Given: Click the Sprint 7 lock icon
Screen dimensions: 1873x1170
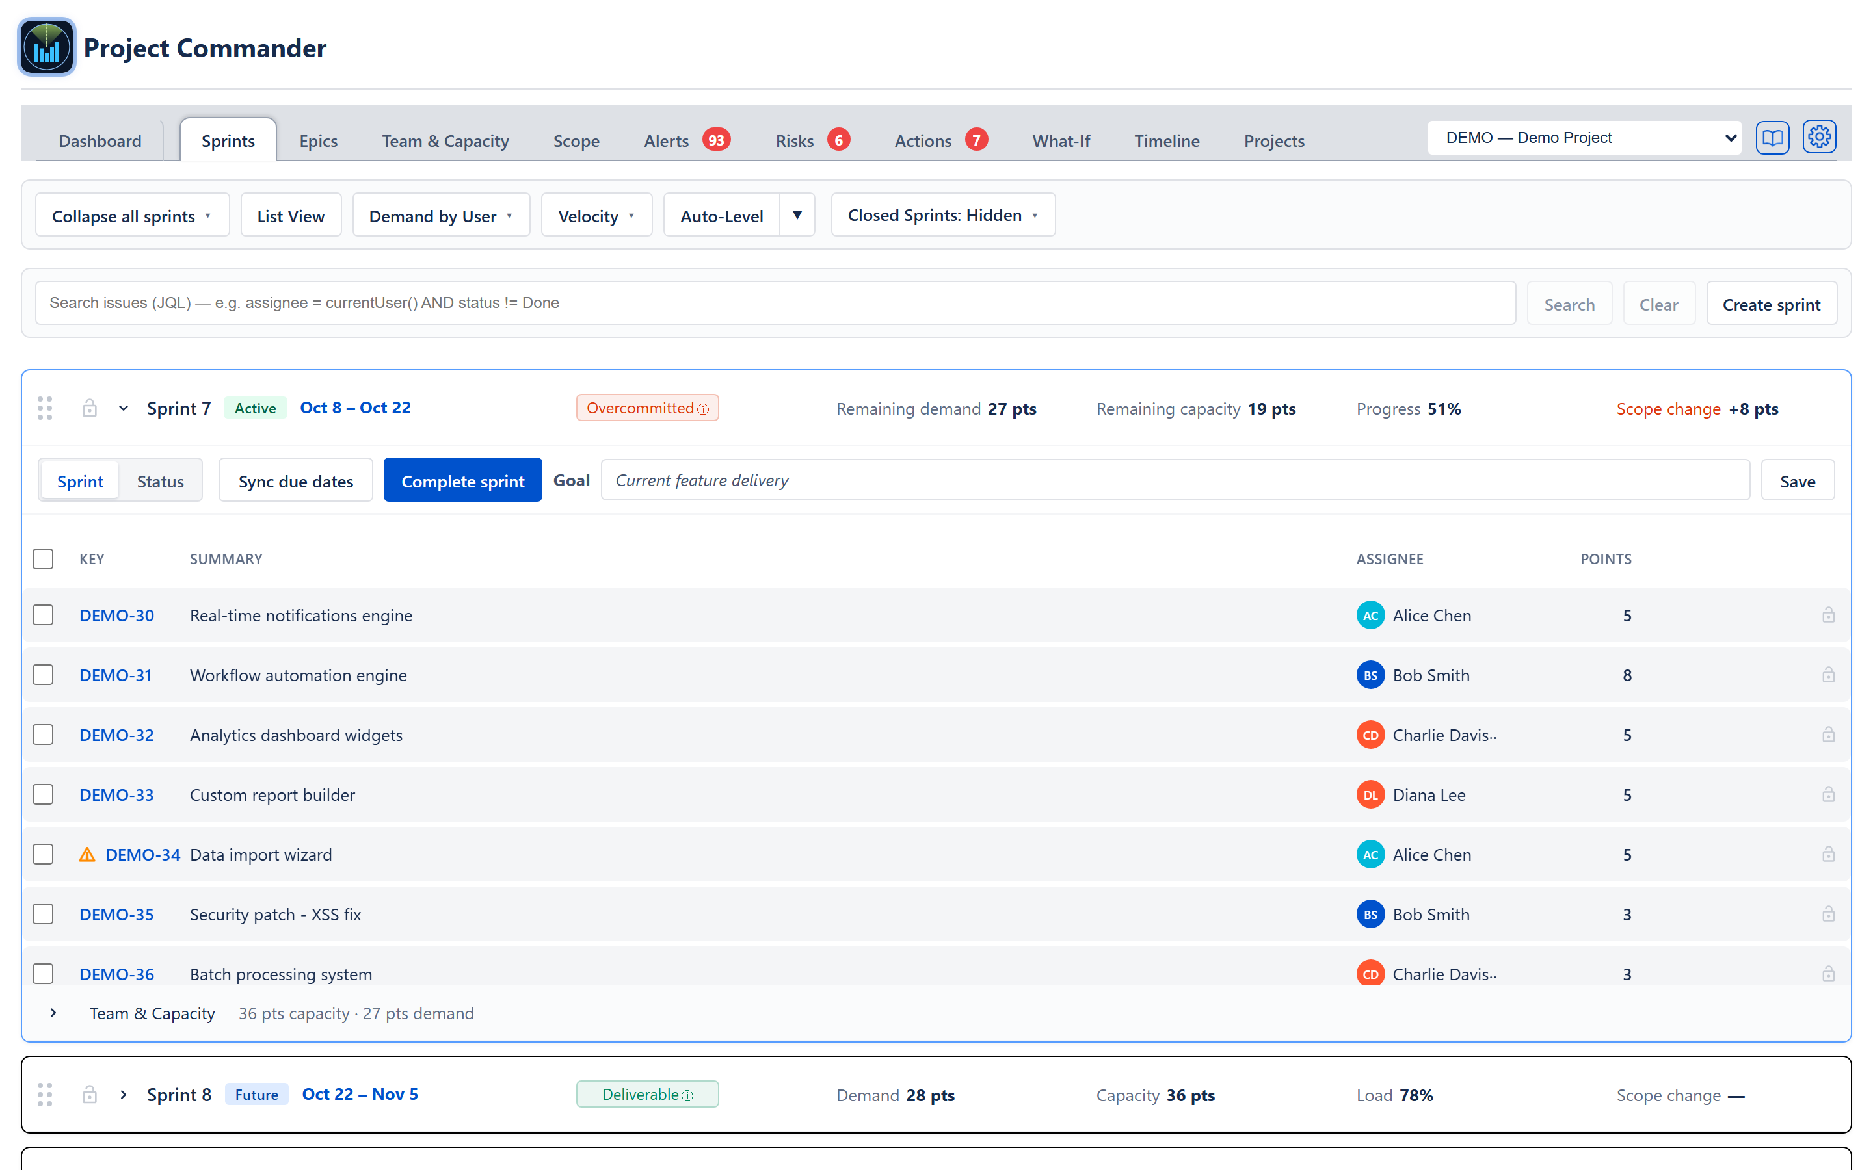Looking at the screenshot, I should [x=90, y=408].
